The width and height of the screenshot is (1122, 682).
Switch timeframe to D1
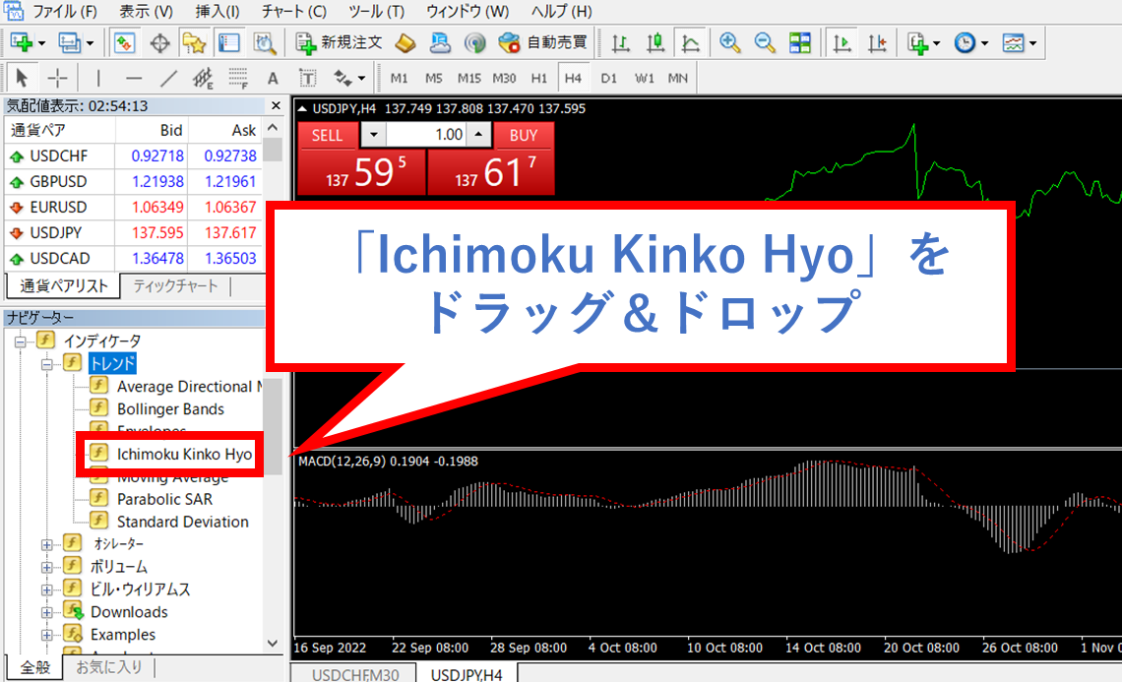pyautogui.click(x=609, y=78)
